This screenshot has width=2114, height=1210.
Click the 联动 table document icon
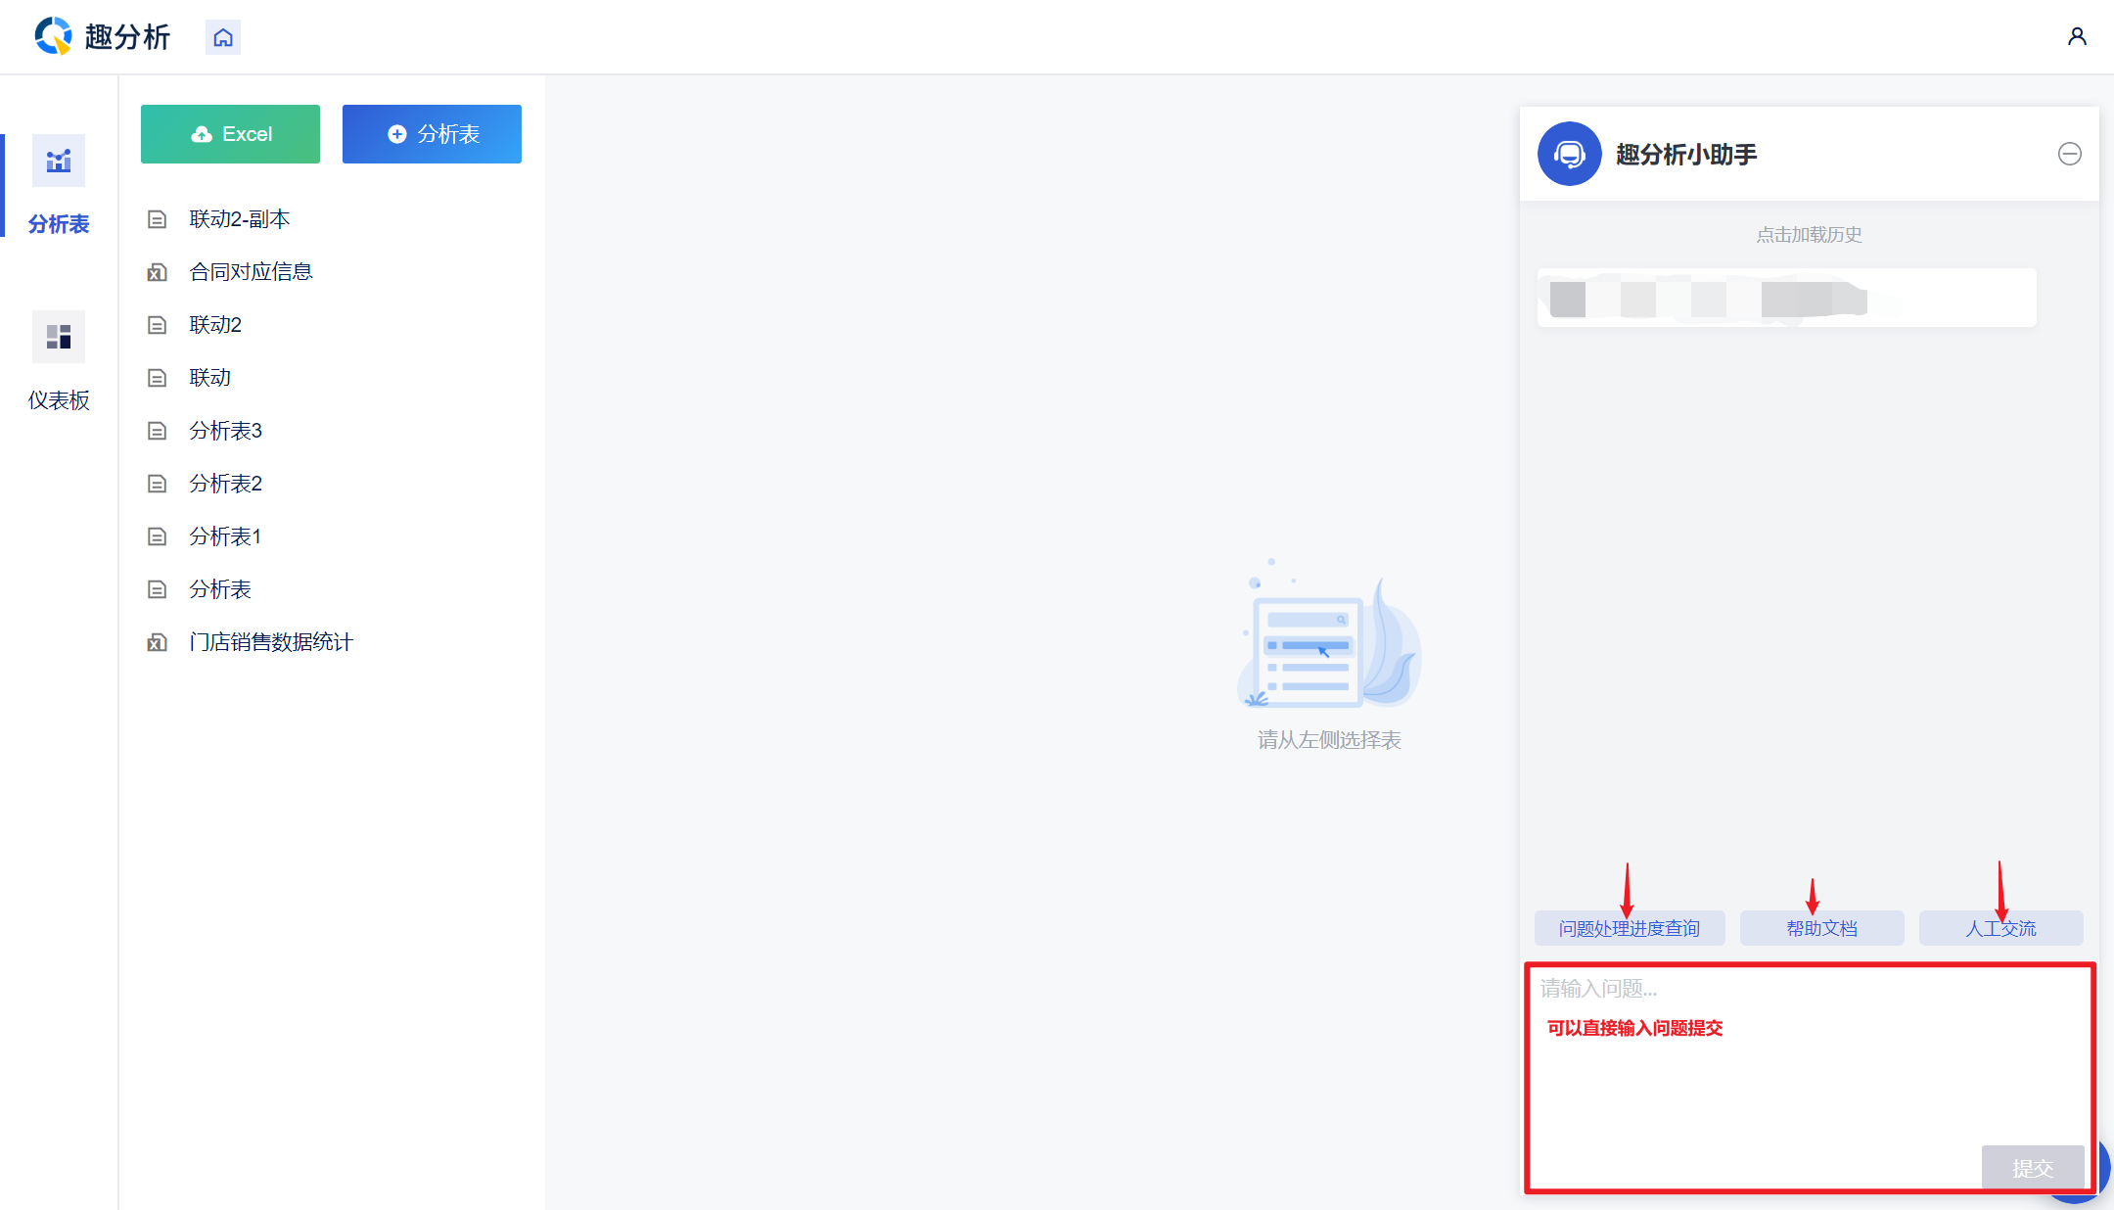157,378
